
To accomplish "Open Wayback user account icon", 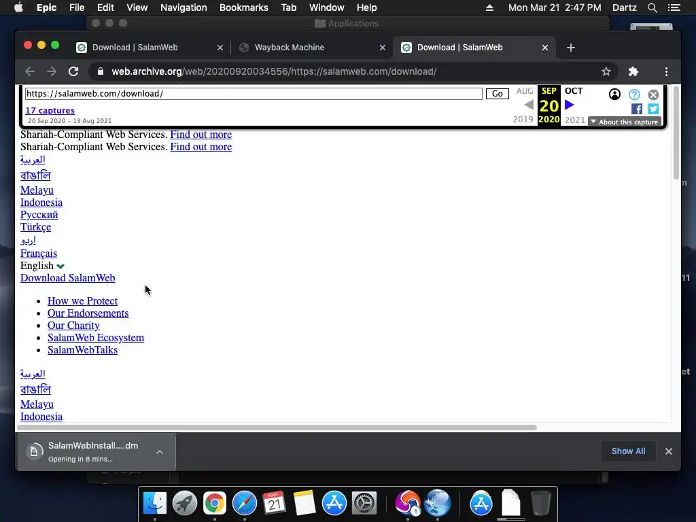I will (x=614, y=94).
